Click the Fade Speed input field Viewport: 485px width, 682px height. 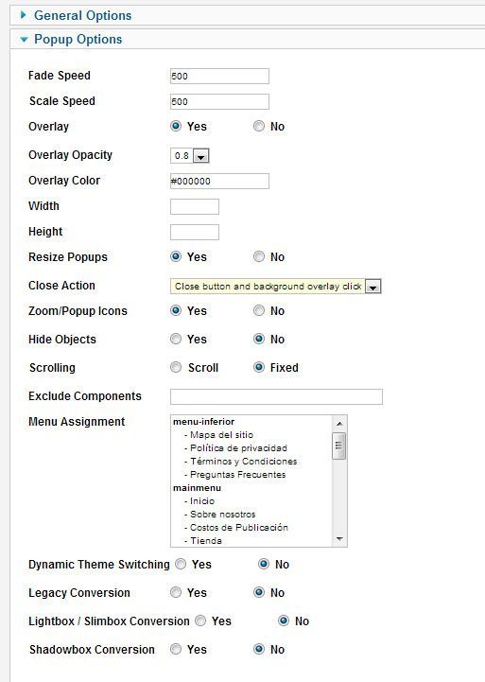(x=219, y=76)
